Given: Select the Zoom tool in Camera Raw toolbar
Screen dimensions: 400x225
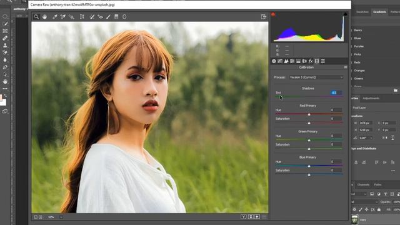Looking at the screenshot, I should (36, 17).
